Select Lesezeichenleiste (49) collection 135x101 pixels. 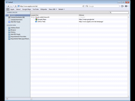(x=18, y=17)
